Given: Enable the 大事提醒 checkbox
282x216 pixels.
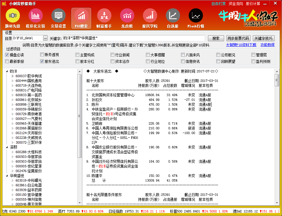Looking at the screenshot, I should pyautogui.click(x=148, y=55).
